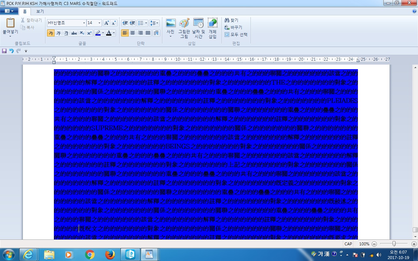This screenshot has height=261, width=418.
Task: Toggle bold formatting (가)
Action: pyautogui.click(x=51, y=33)
